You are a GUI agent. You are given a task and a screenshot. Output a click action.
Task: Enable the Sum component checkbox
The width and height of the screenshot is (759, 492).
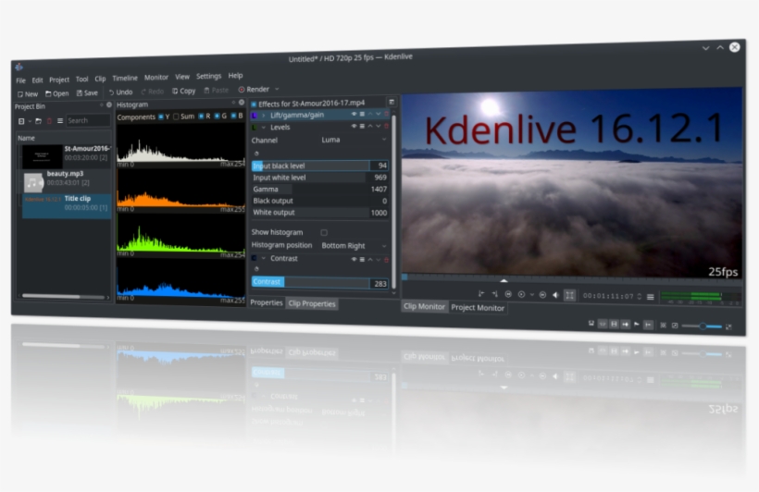(x=176, y=117)
